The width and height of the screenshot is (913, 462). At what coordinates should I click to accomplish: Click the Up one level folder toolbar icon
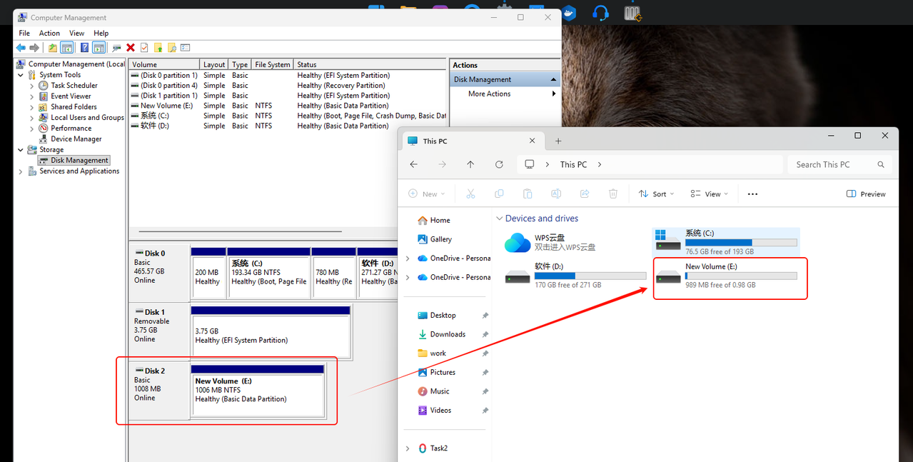point(53,48)
